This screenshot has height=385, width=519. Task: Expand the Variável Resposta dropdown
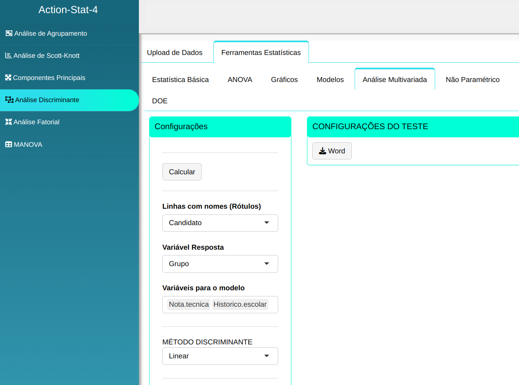(220, 264)
